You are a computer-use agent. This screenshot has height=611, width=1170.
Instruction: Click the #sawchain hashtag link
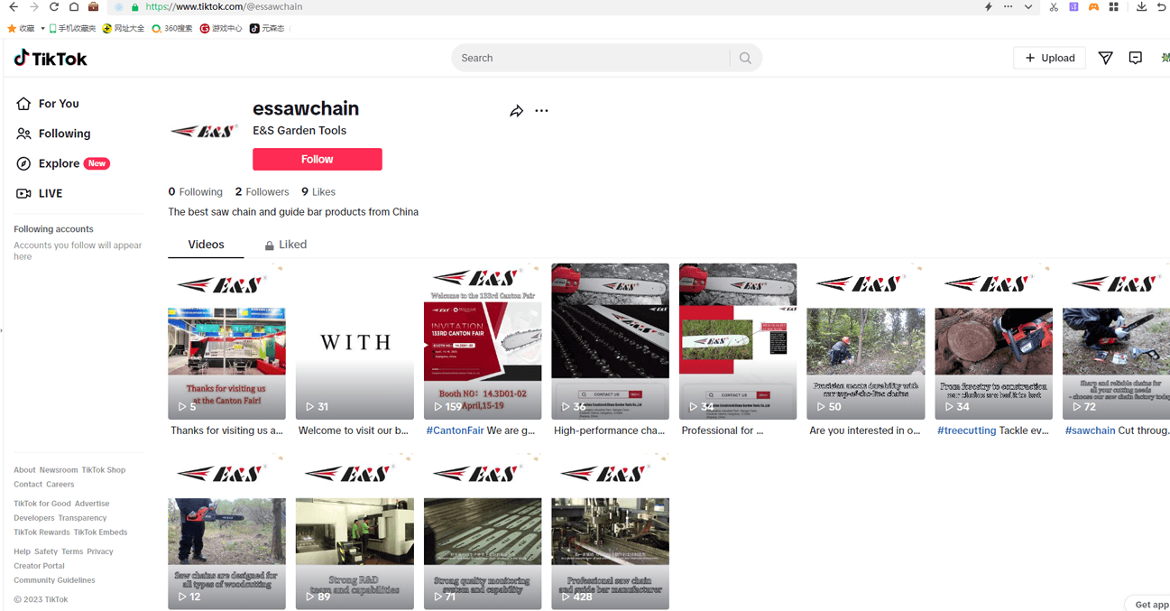tap(1090, 431)
